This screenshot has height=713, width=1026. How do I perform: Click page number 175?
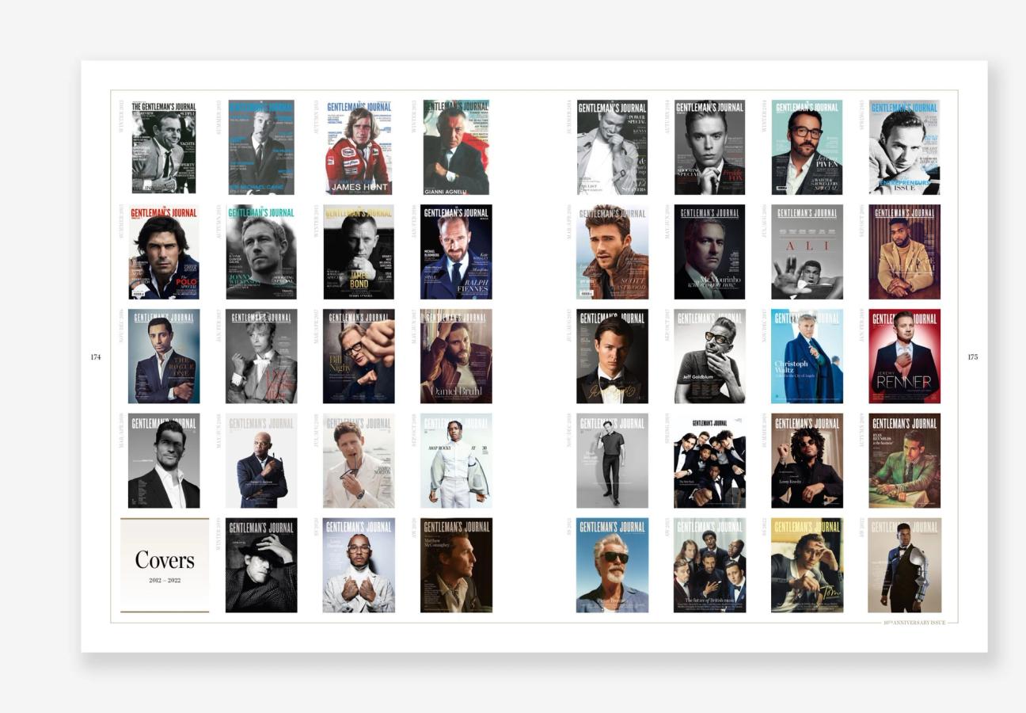click(x=972, y=357)
